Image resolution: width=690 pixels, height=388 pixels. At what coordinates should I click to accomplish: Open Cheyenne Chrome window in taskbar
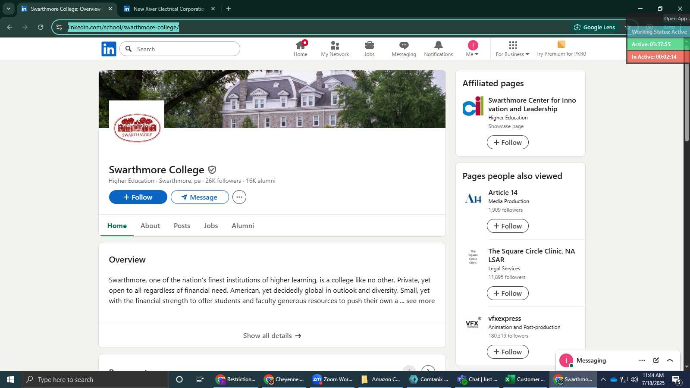point(284,379)
